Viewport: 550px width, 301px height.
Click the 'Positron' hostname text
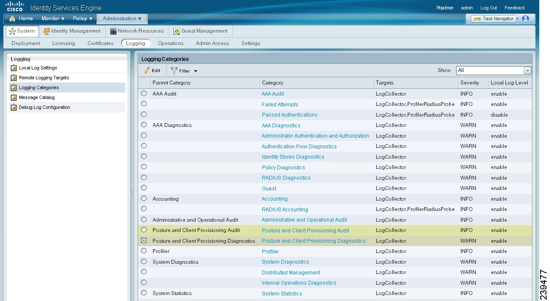(x=445, y=8)
